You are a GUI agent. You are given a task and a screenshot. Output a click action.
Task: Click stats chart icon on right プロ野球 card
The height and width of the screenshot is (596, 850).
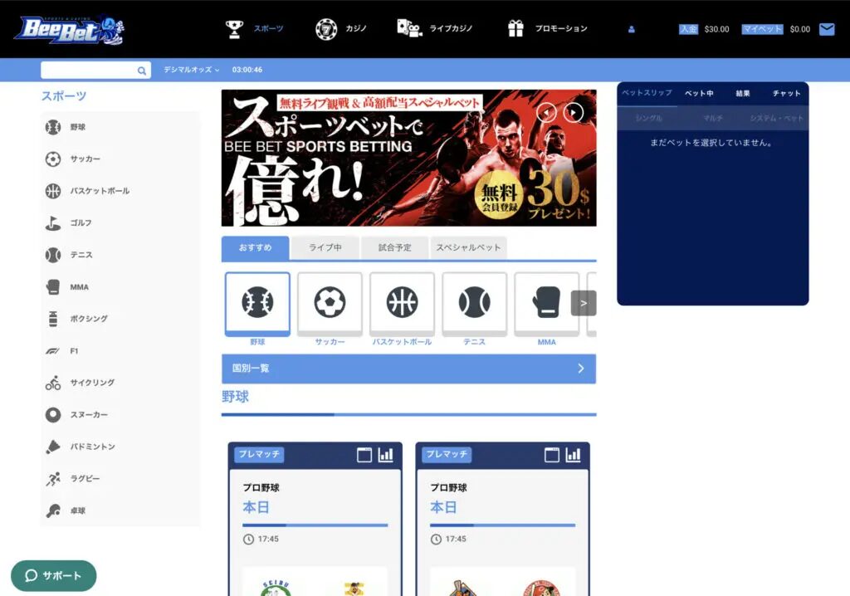click(x=573, y=455)
